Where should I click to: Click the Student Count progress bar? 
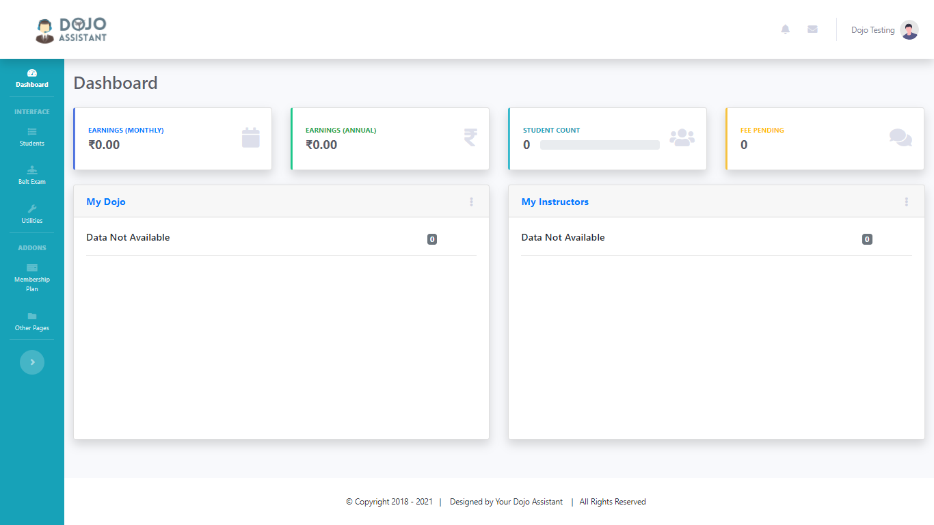600,145
